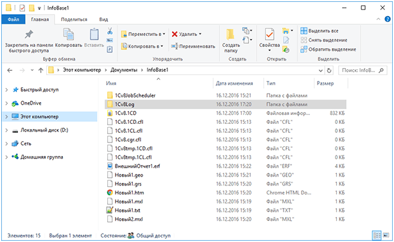Screen dimensions: 394x242
Task: Click the Paste shortcut icon
Action: click(110, 49)
